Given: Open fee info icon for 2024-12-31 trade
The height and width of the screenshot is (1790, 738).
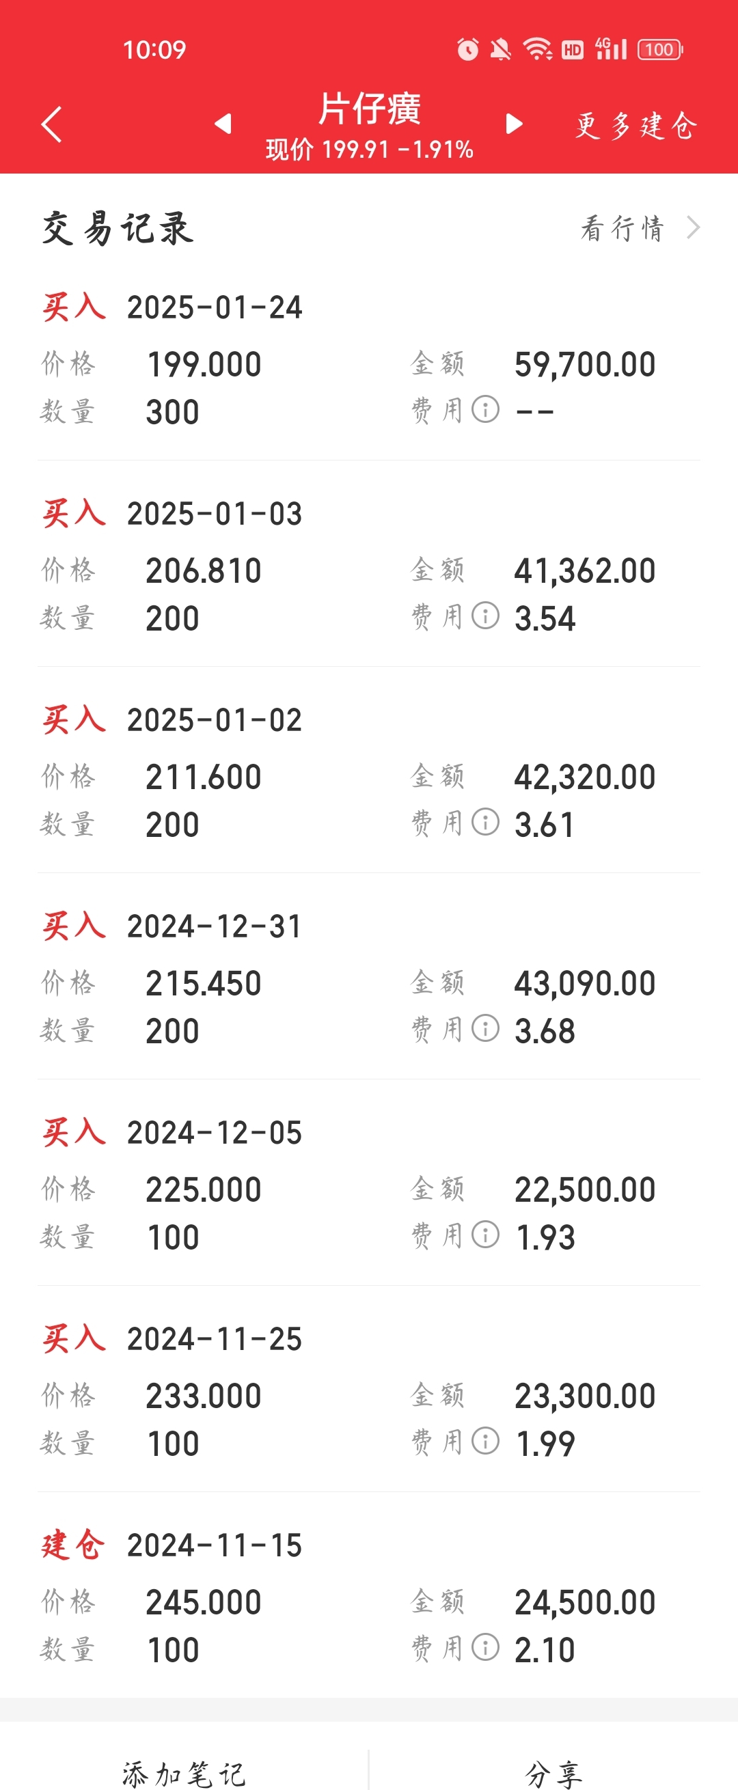Looking at the screenshot, I should [486, 1028].
